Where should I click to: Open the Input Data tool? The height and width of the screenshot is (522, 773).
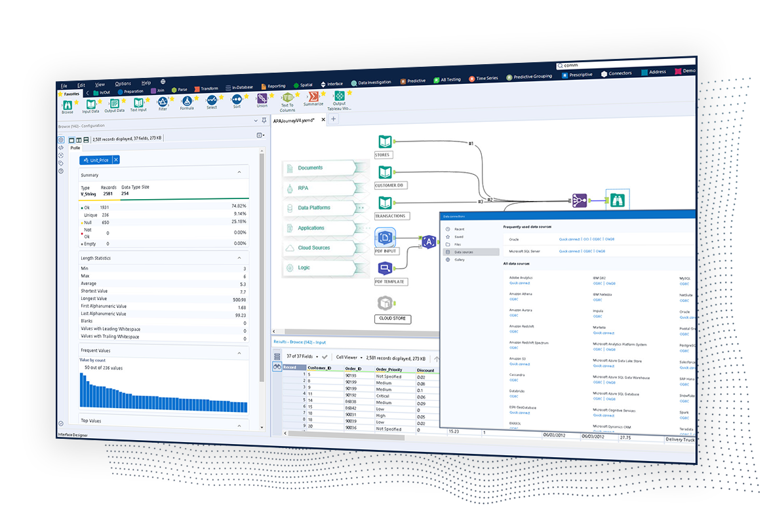pyautogui.click(x=90, y=104)
